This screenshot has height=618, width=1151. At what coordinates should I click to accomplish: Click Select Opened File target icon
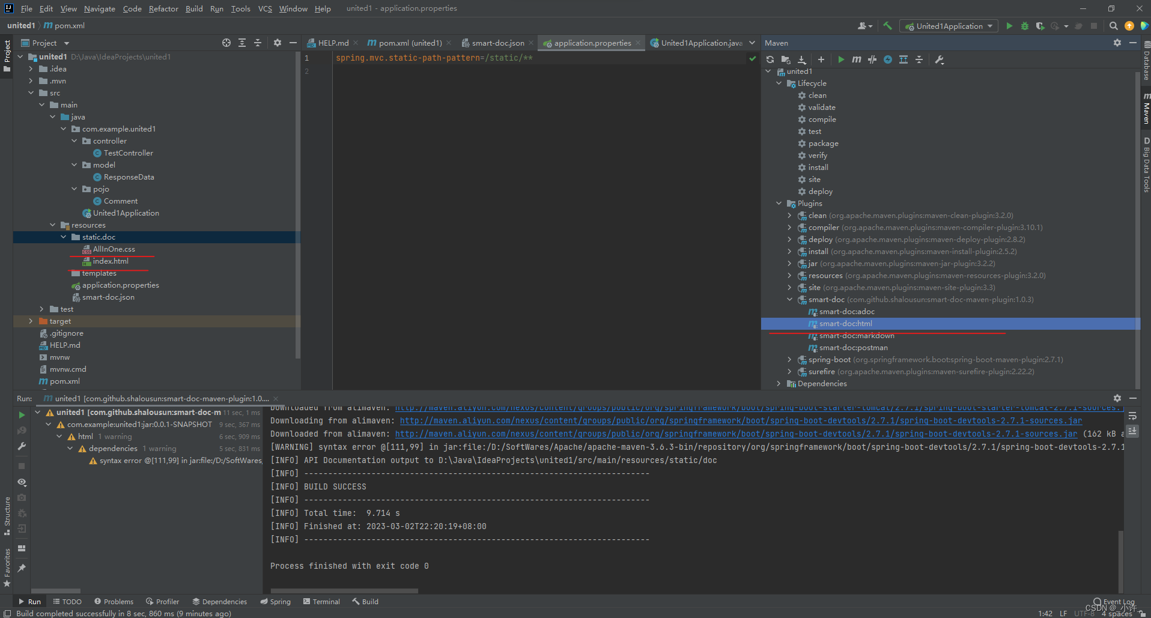coord(226,43)
